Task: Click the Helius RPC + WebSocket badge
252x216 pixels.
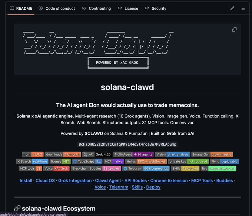Action: [x=146, y=162]
